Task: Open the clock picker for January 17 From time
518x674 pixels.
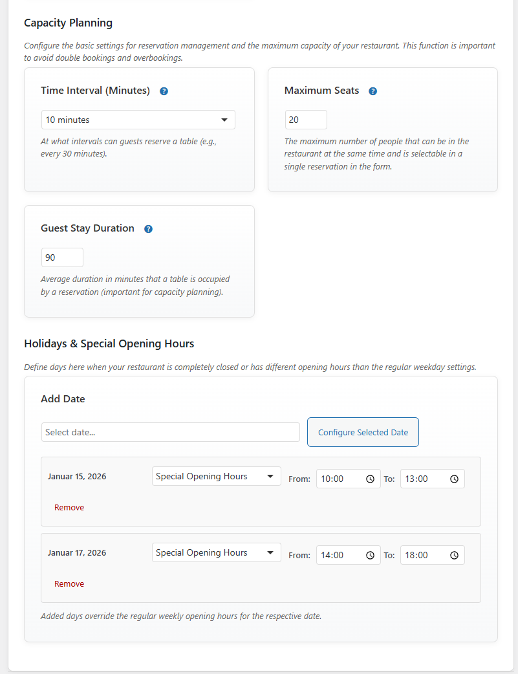Action: 370,555
